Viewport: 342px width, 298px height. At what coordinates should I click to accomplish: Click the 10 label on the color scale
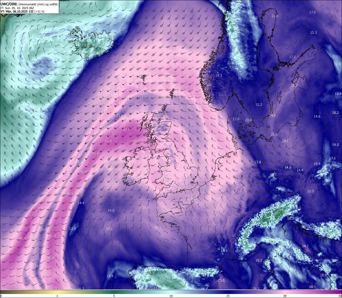(x=171, y=296)
